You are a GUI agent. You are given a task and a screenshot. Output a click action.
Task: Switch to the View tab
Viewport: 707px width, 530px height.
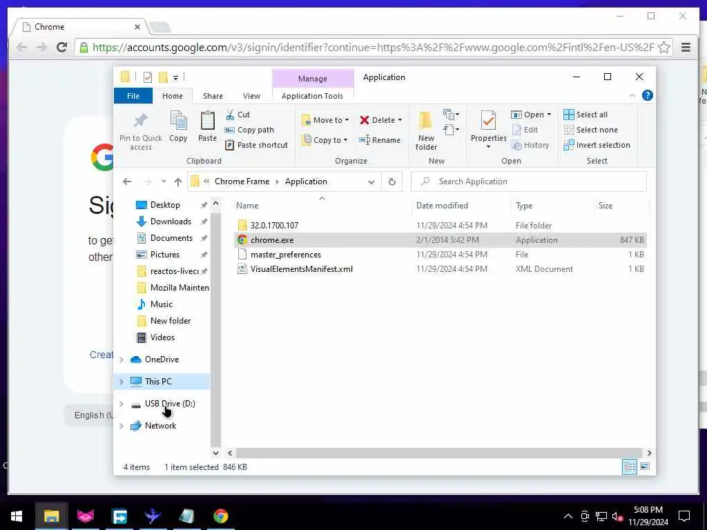(251, 96)
